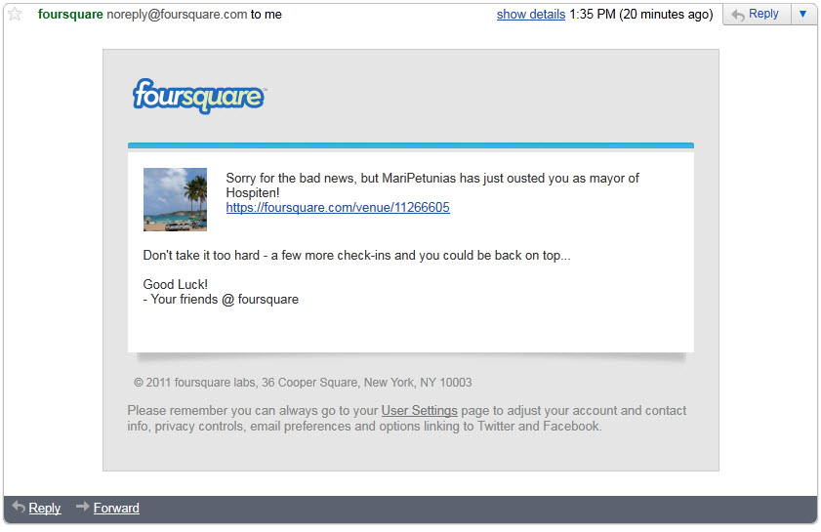Open the foursquare venue 11266605 link
The image size is (821, 532).
338,207
